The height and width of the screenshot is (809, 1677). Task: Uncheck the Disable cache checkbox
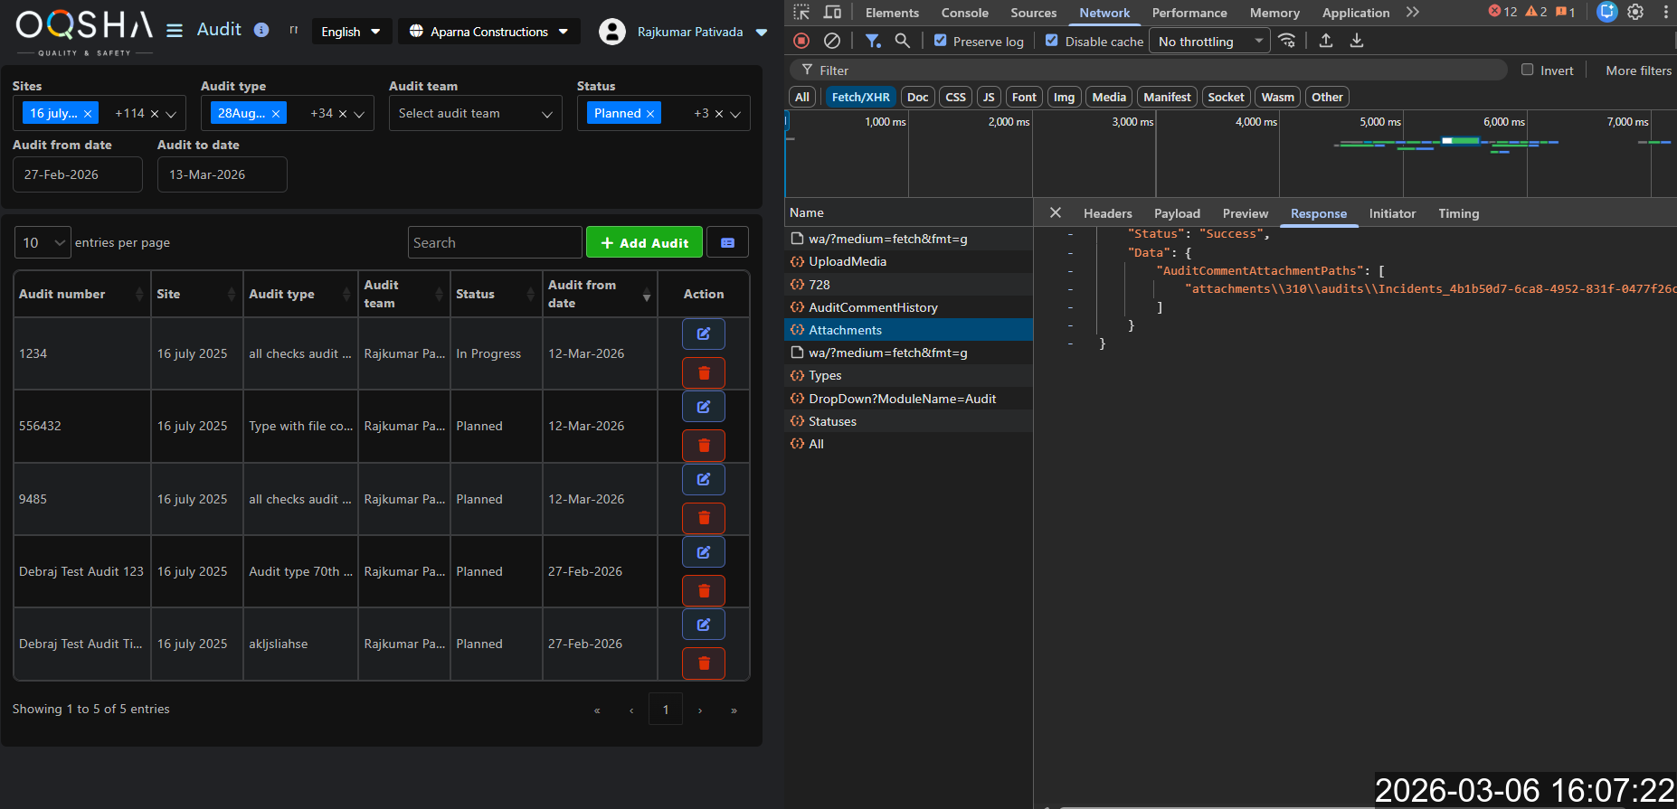tap(1052, 41)
